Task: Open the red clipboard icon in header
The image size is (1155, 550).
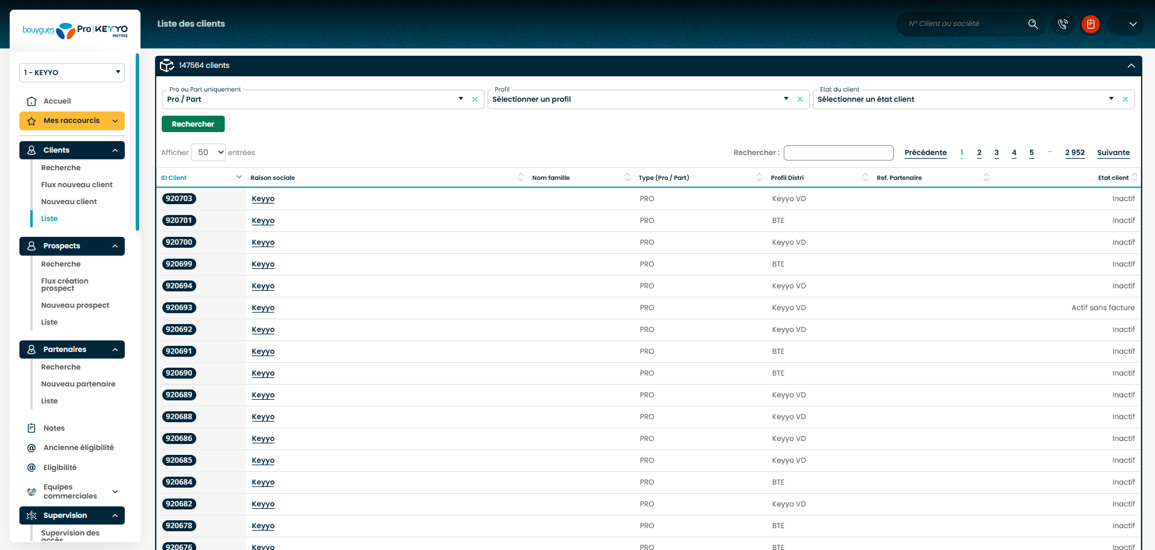Action: tap(1090, 24)
